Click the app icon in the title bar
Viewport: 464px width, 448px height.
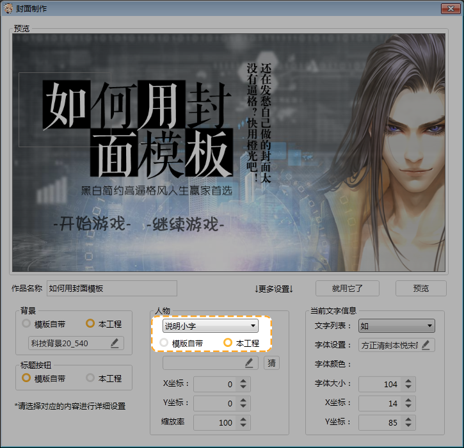click(x=9, y=9)
